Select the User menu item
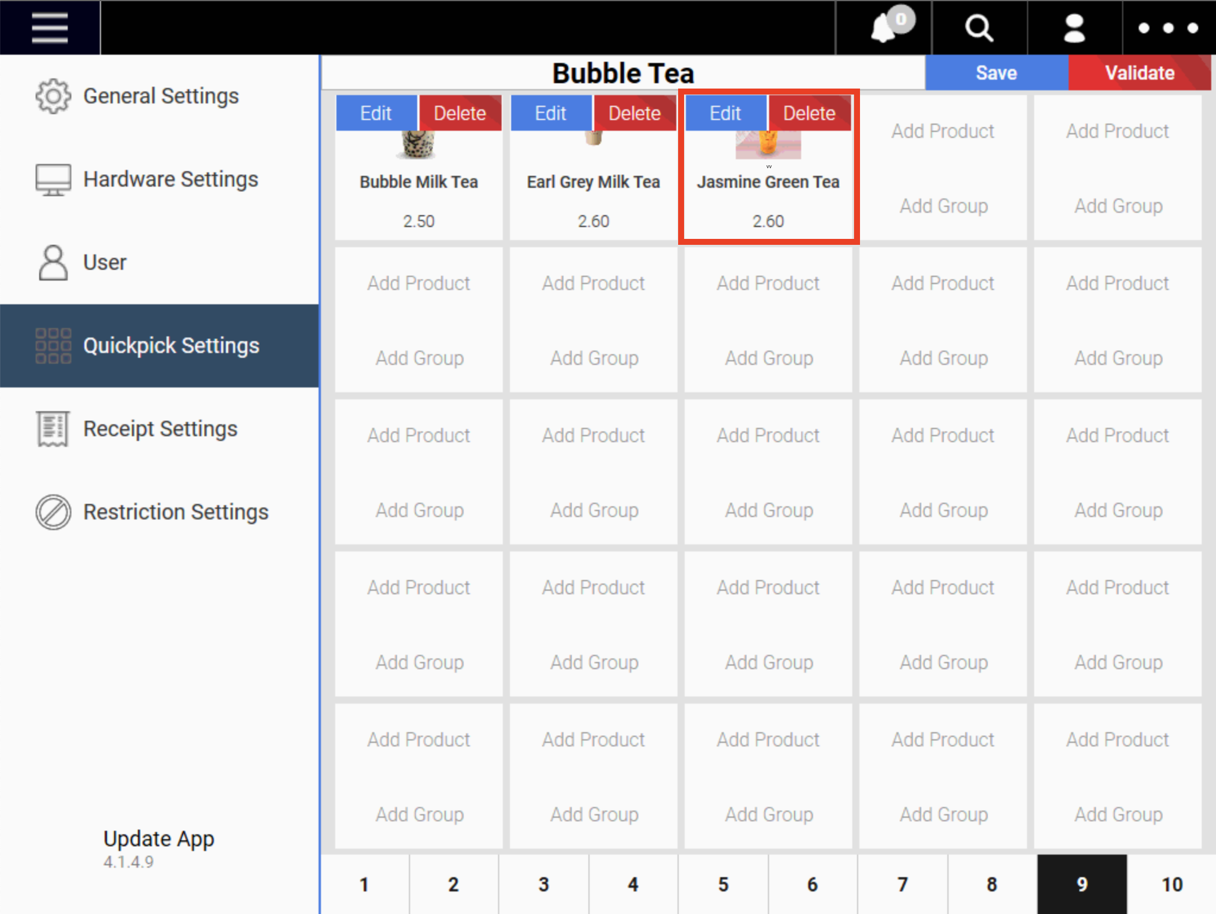1216x914 pixels. coord(105,262)
